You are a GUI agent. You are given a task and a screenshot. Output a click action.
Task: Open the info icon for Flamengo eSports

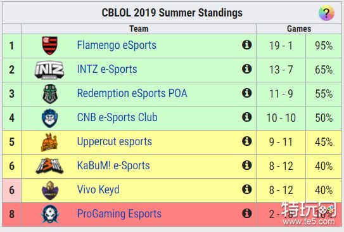tap(247, 45)
